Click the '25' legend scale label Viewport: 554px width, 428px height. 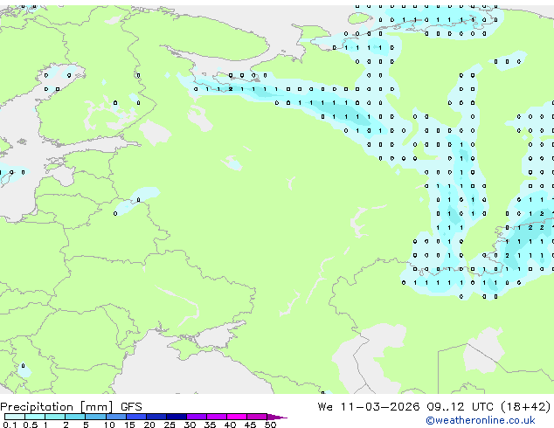170,425
